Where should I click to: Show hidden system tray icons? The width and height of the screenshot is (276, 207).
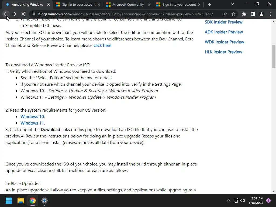pyautogui.click(x=229, y=201)
